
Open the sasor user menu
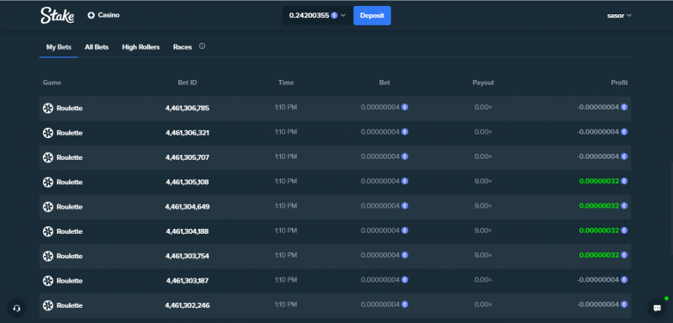[619, 15]
